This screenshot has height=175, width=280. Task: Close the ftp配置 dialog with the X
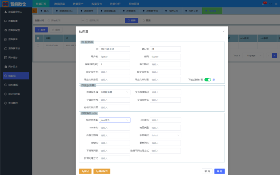point(223,31)
